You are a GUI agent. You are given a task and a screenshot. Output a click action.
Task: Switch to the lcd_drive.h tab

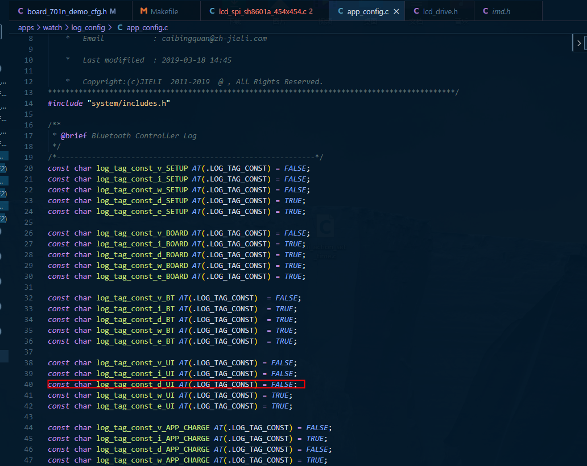click(440, 11)
